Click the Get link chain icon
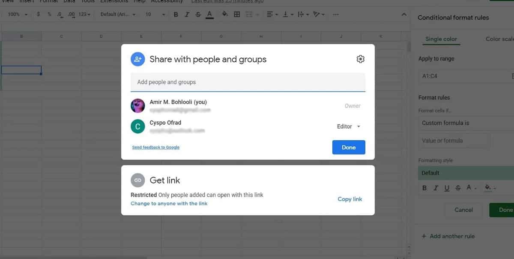 coord(137,180)
